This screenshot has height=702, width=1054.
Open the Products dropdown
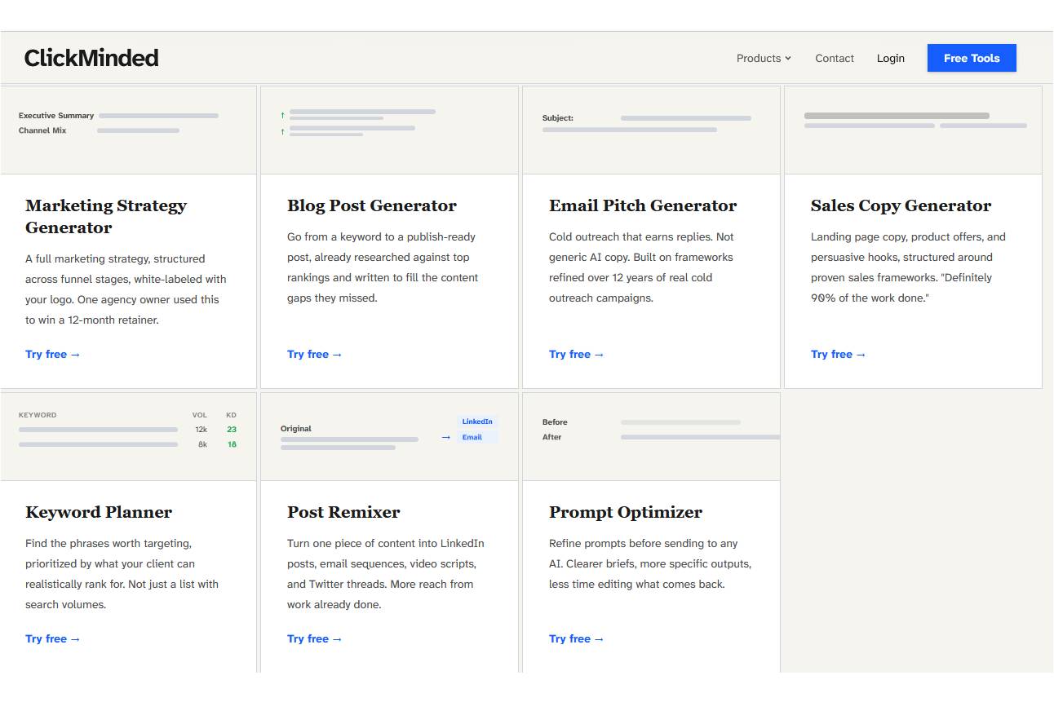tap(762, 58)
